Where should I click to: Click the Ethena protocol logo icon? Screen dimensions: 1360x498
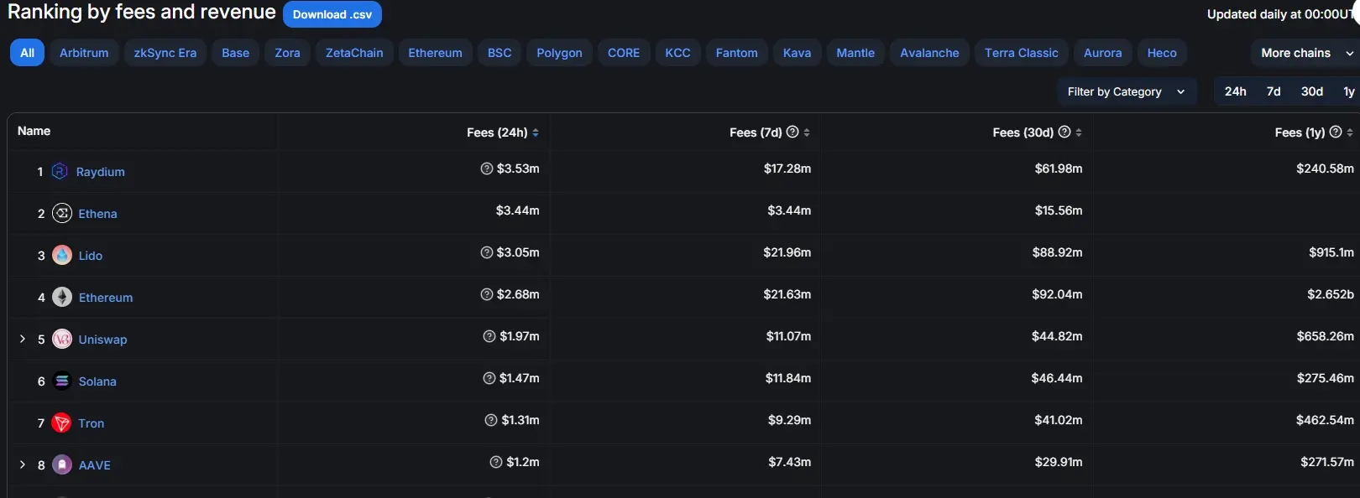tap(62, 213)
